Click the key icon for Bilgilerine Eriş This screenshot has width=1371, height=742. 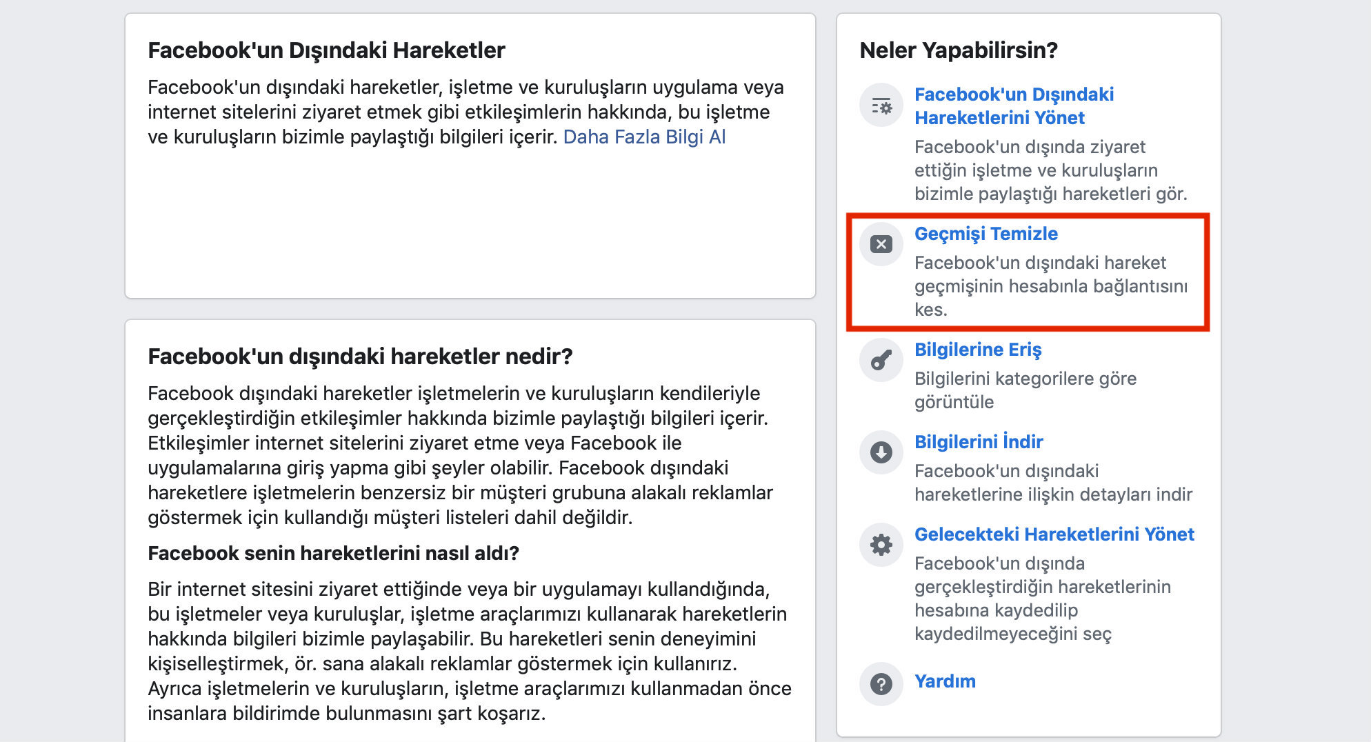[881, 360]
